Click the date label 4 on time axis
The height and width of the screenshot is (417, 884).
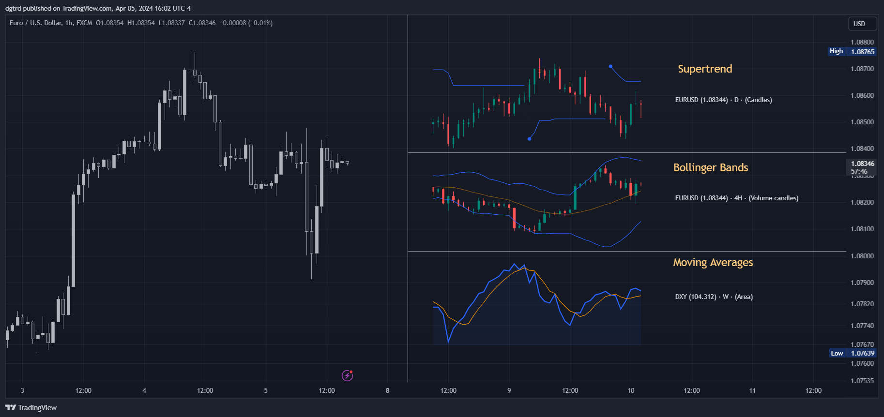point(144,390)
